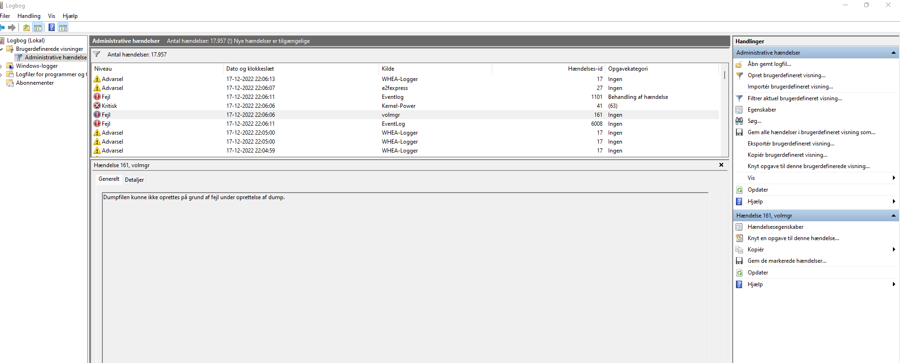Click the funnel icon beside Filtrer aktuel brugerdefineret visning
Image resolution: width=900 pixels, height=363 pixels.
coord(739,98)
